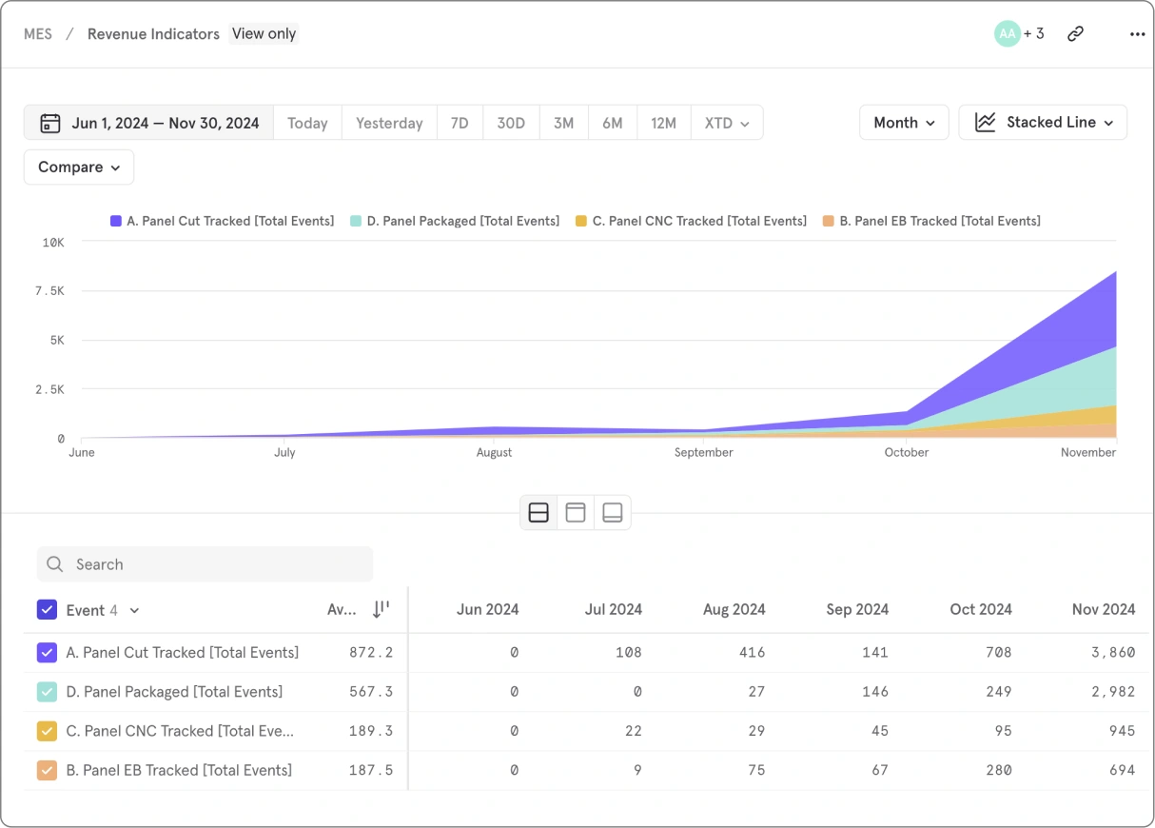Image resolution: width=1155 pixels, height=828 pixels.
Task: Select the 12M range tab
Action: click(x=663, y=123)
